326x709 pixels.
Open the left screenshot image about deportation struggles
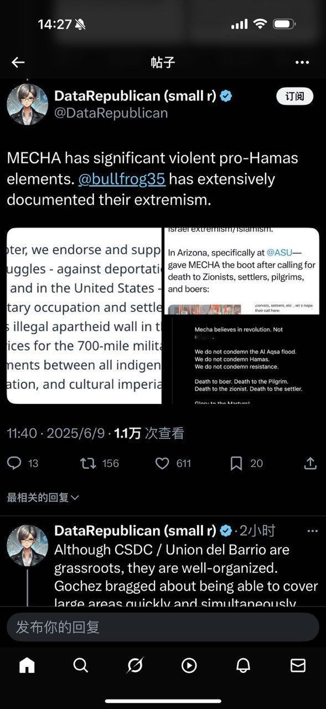coord(84,316)
